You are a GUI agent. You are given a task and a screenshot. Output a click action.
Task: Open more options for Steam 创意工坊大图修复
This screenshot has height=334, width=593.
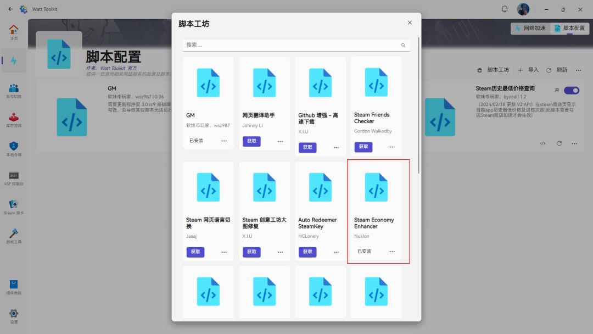click(x=280, y=252)
